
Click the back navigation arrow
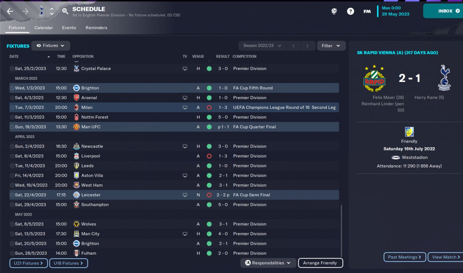click(10, 11)
